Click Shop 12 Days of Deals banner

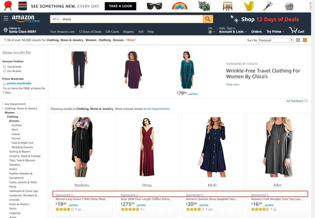[x=265, y=19]
